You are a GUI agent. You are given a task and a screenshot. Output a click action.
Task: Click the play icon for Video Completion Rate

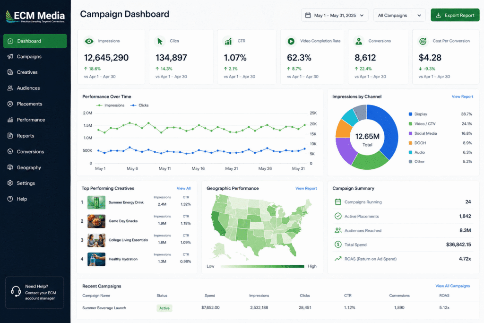tap(291, 41)
